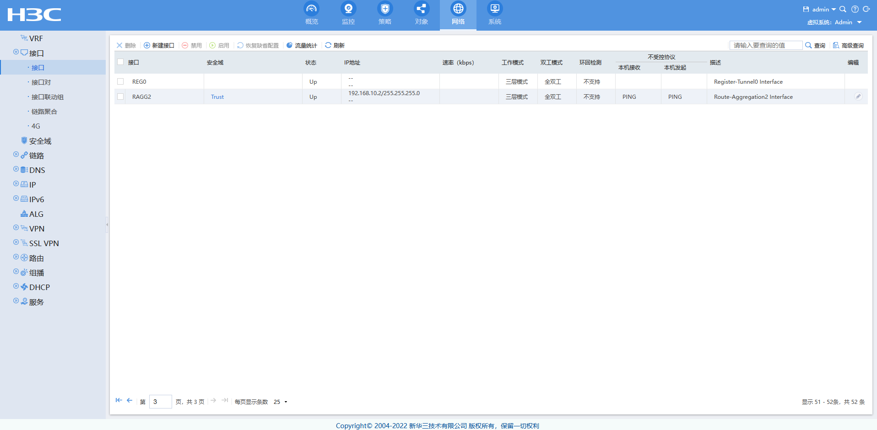The width and height of the screenshot is (877, 430).
Task: Select 链路聚合 in the sidebar
Action: pos(44,112)
